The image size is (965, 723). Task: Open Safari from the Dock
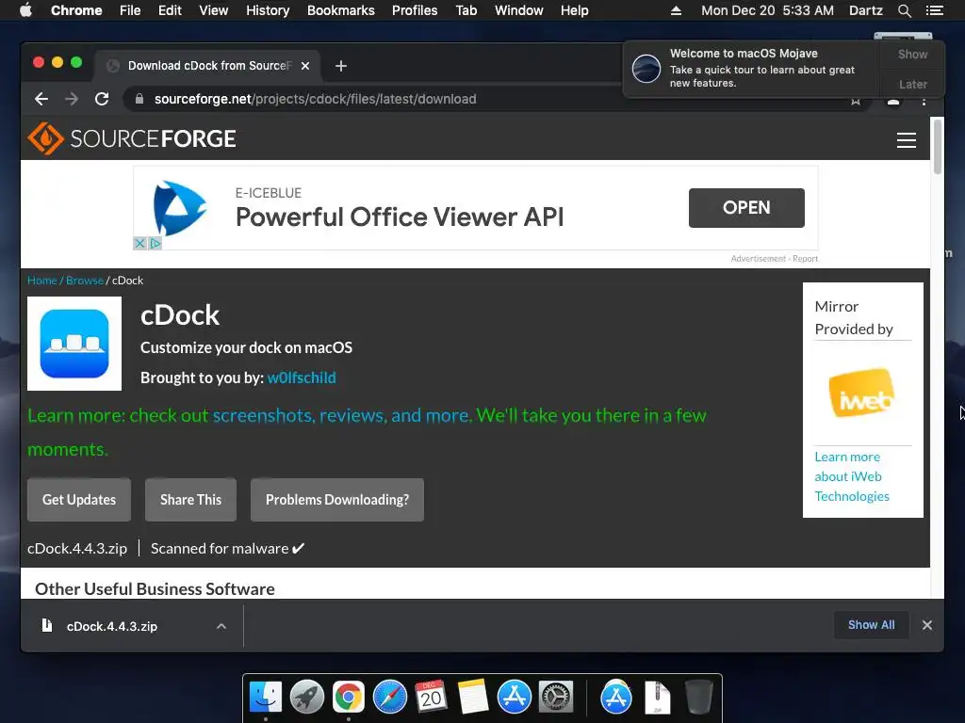(390, 698)
